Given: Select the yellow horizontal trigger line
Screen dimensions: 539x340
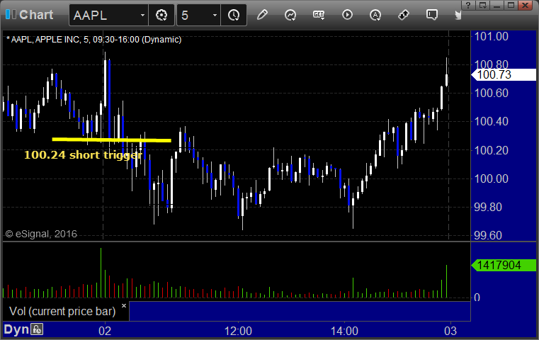Looking at the screenshot, I should pos(111,140).
